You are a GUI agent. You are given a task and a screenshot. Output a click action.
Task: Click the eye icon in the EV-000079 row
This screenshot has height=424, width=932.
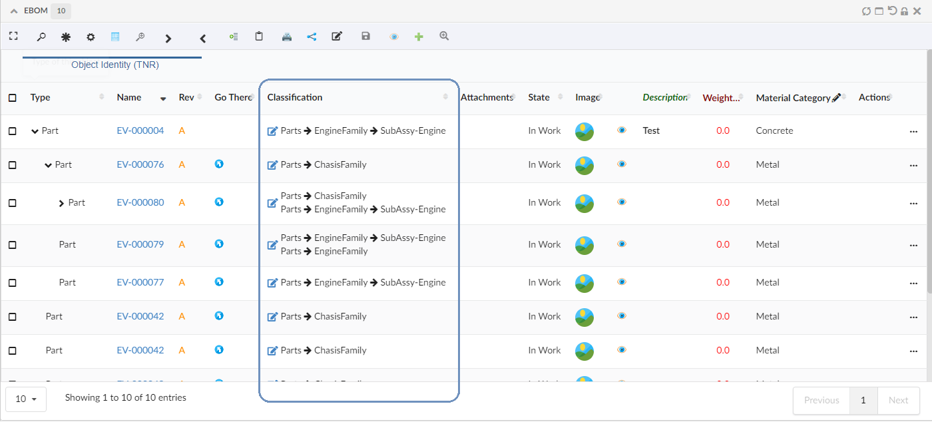point(622,244)
